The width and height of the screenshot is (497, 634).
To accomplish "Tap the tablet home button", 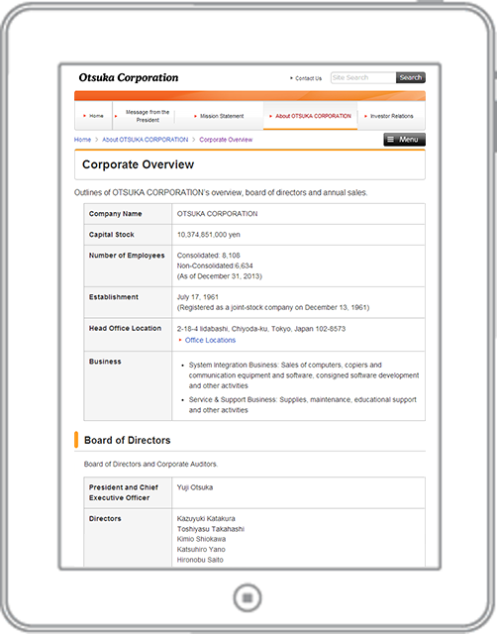I will [x=248, y=597].
